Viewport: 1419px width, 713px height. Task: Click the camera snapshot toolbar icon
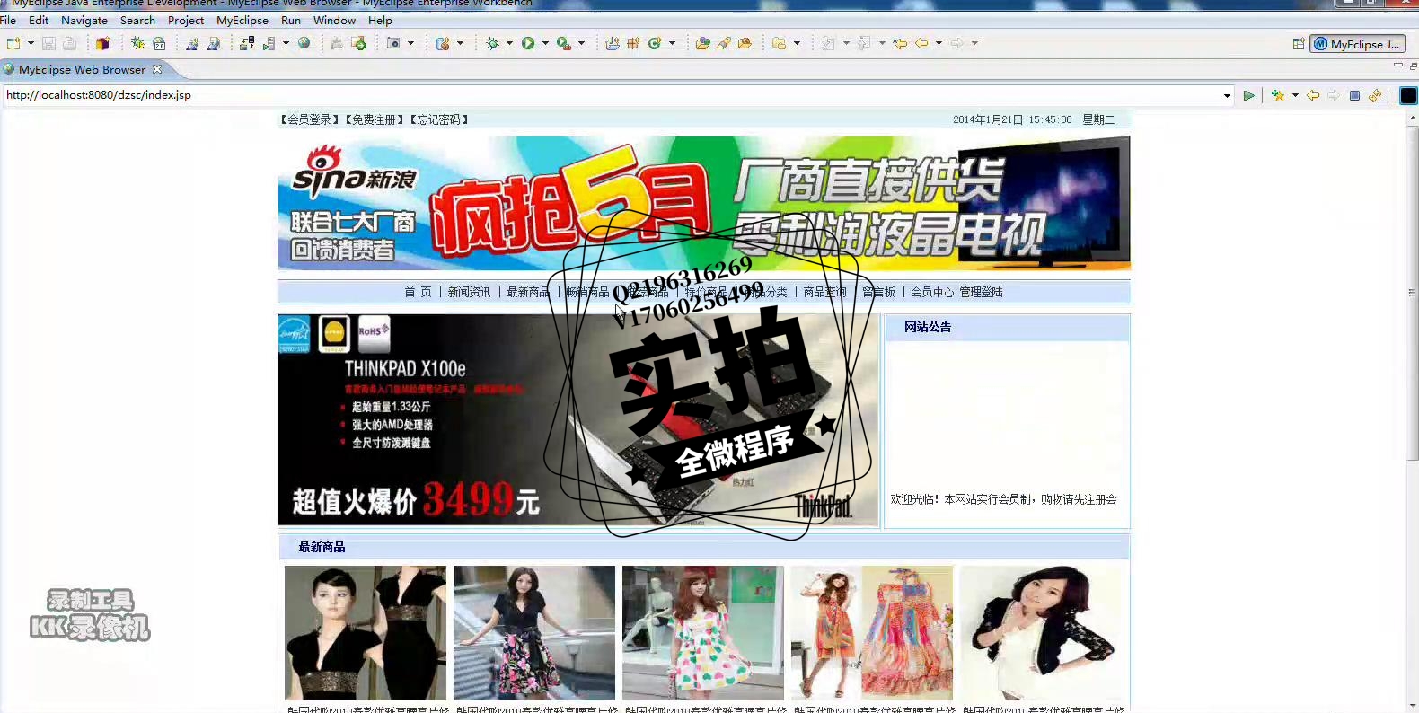393,43
